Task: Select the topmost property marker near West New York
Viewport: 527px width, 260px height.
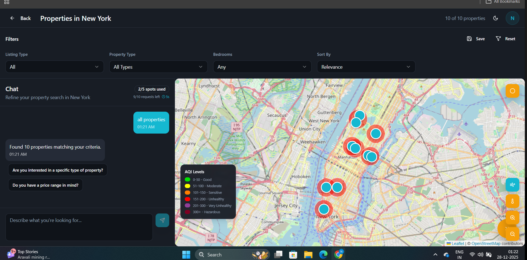Action: (x=360, y=115)
